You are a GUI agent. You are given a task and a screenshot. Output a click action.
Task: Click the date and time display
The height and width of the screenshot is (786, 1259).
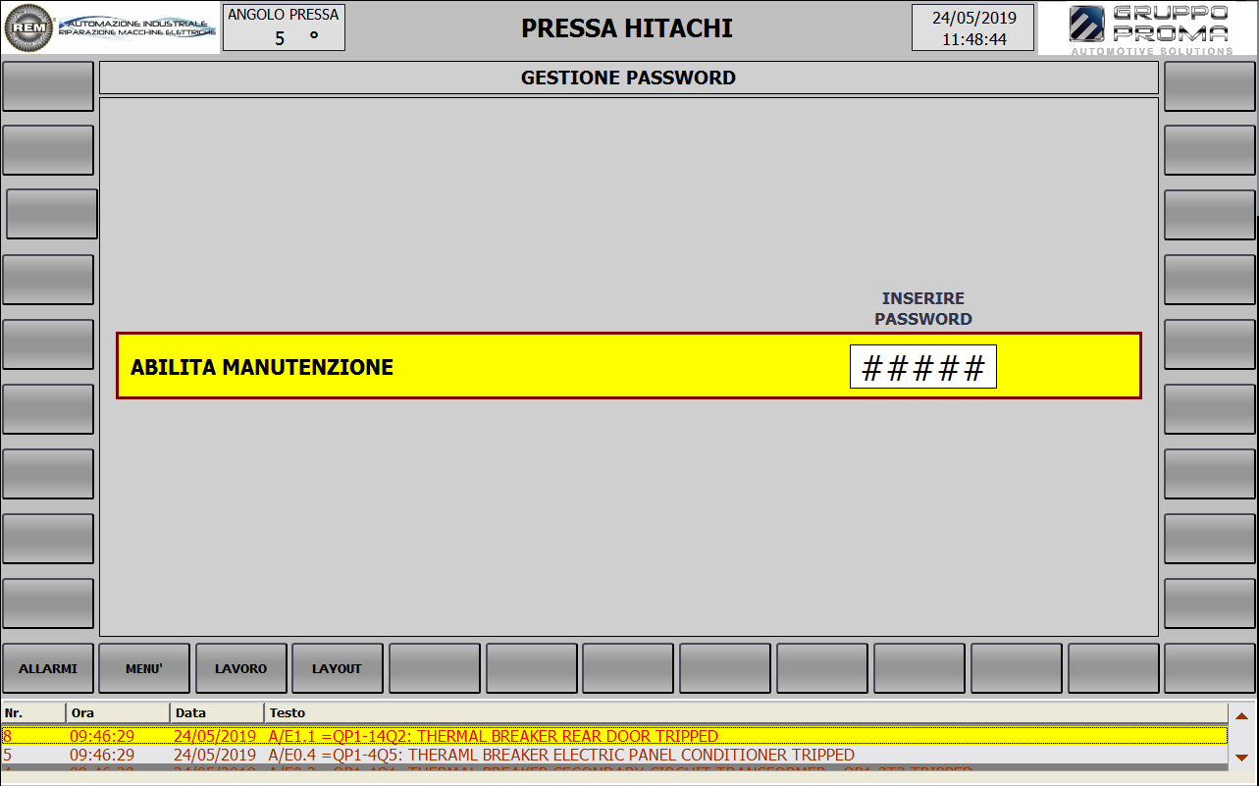[972, 27]
